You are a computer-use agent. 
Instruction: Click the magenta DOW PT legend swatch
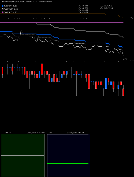click(3, 12)
